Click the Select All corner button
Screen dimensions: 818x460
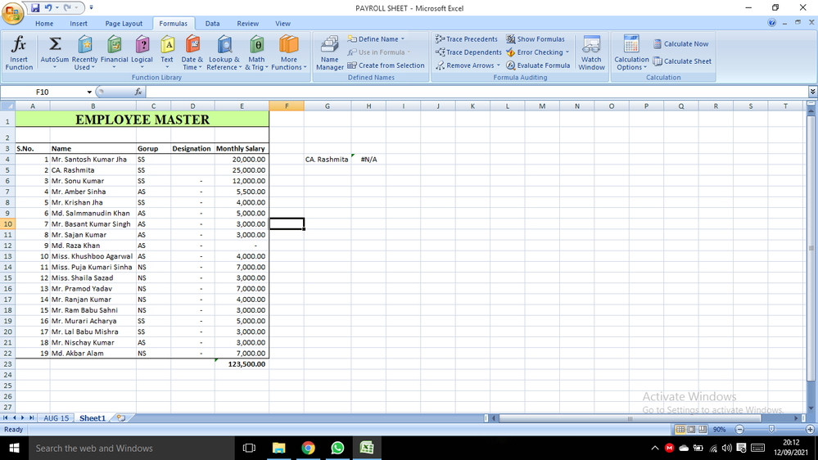7,106
